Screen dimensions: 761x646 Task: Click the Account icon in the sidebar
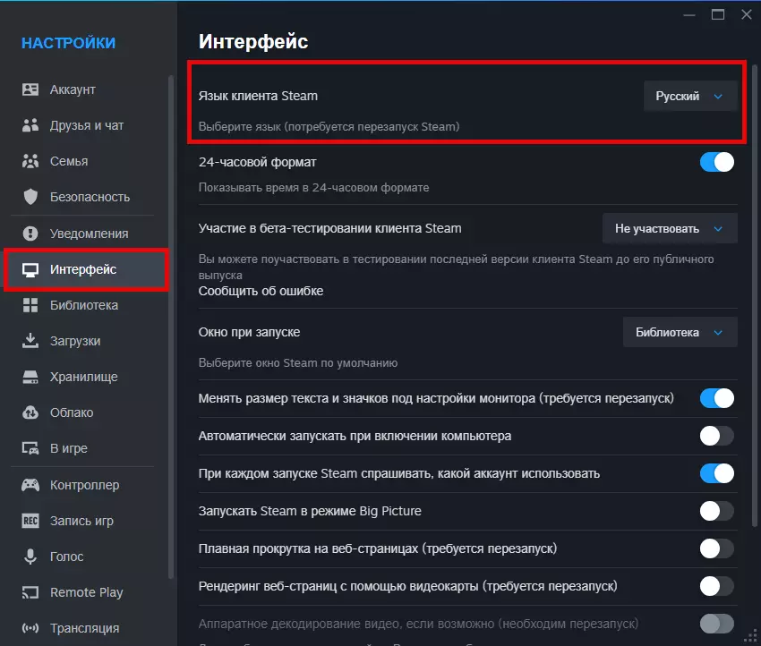click(x=30, y=89)
